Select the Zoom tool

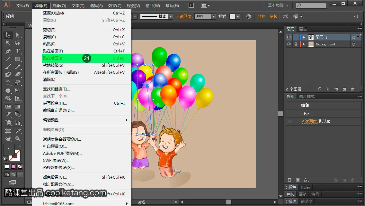point(18,139)
